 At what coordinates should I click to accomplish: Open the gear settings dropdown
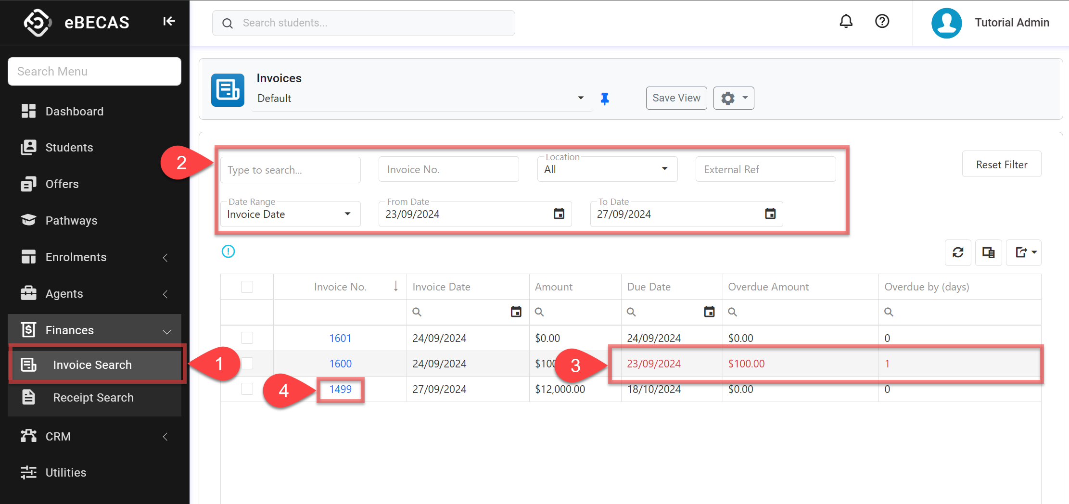coord(734,98)
